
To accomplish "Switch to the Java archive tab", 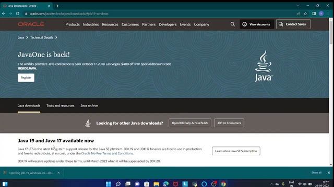I will coord(89,105).
